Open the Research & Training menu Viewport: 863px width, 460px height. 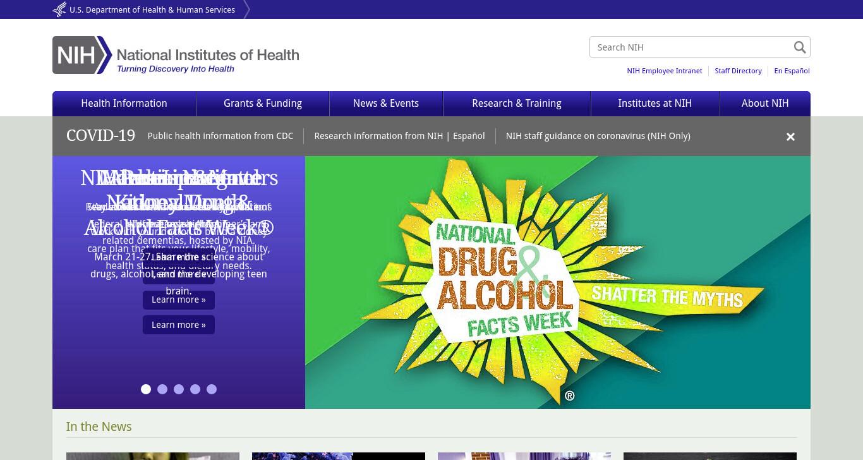tap(517, 104)
